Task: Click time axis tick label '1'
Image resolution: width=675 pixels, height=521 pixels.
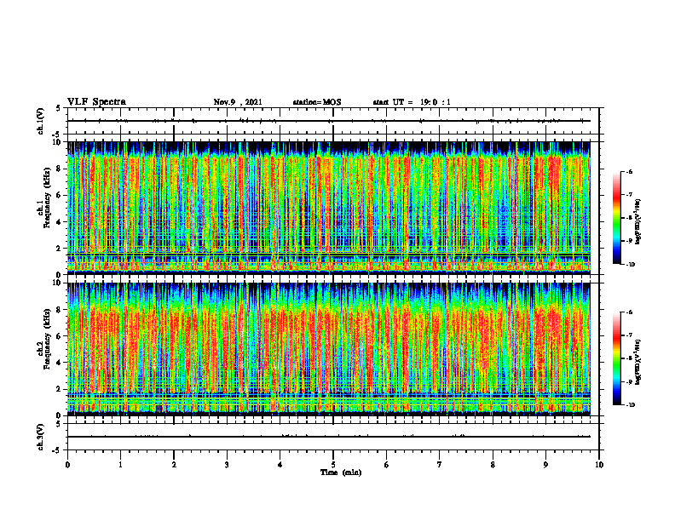Action: (x=120, y=465)
